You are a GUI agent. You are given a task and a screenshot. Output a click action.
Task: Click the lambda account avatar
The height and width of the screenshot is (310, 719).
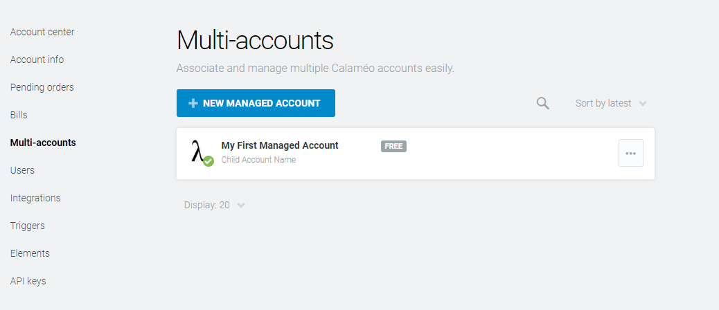pyautogui.click(x=200, y=152)
